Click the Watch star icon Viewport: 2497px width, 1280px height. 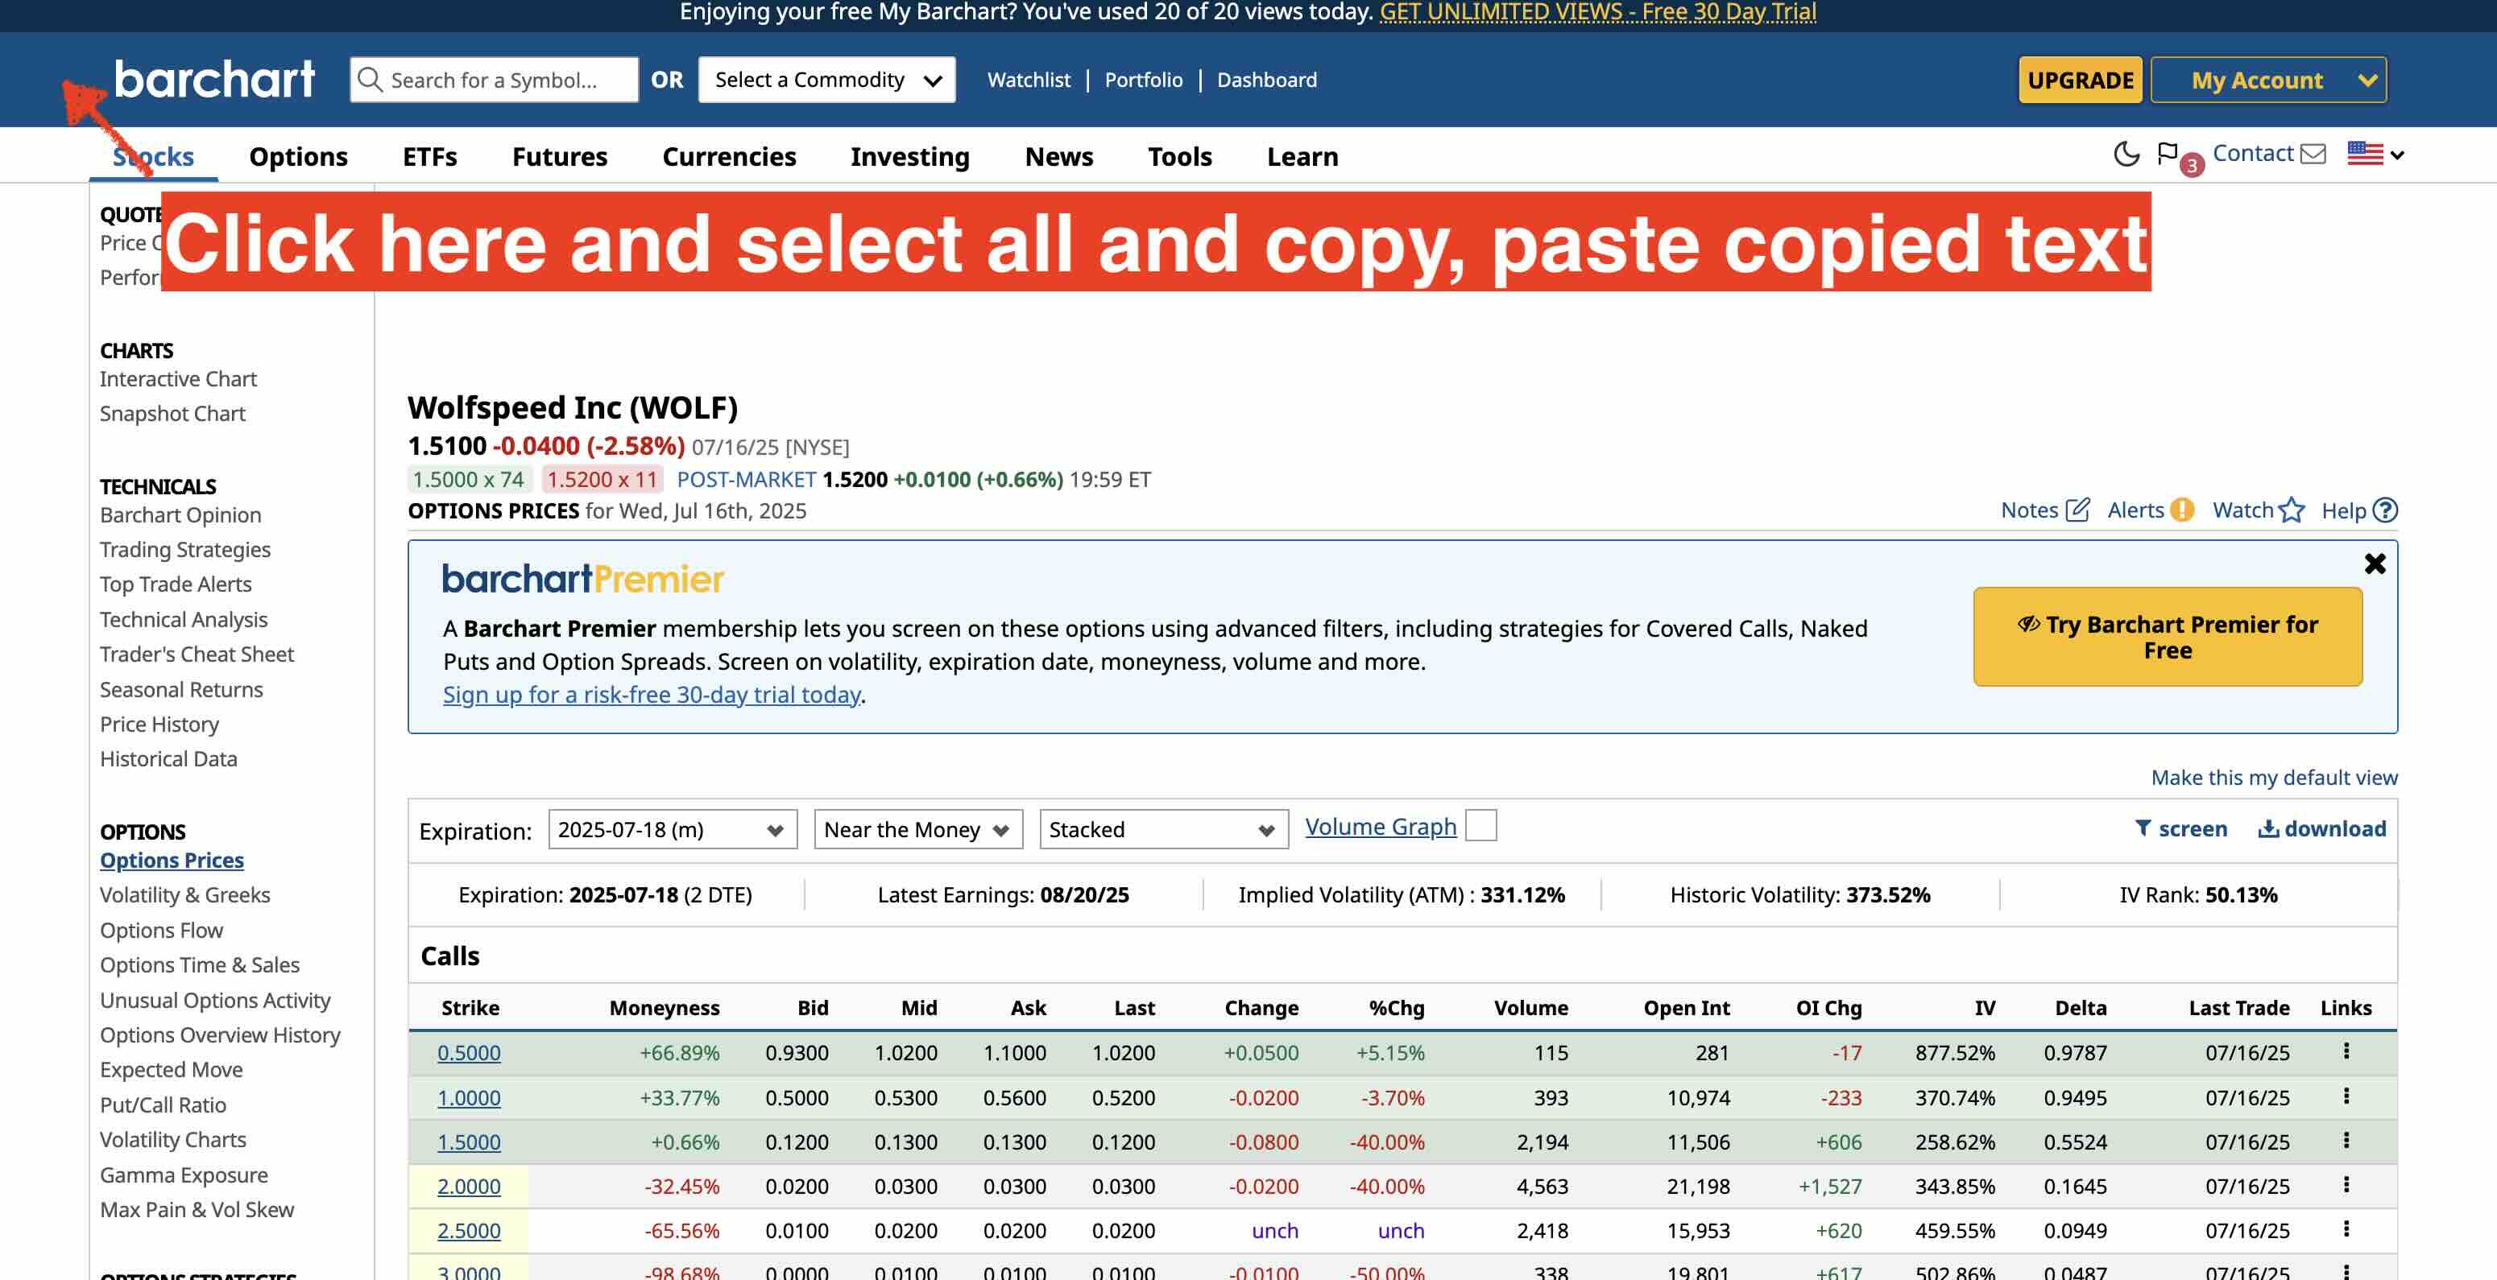click(2292, 510)
